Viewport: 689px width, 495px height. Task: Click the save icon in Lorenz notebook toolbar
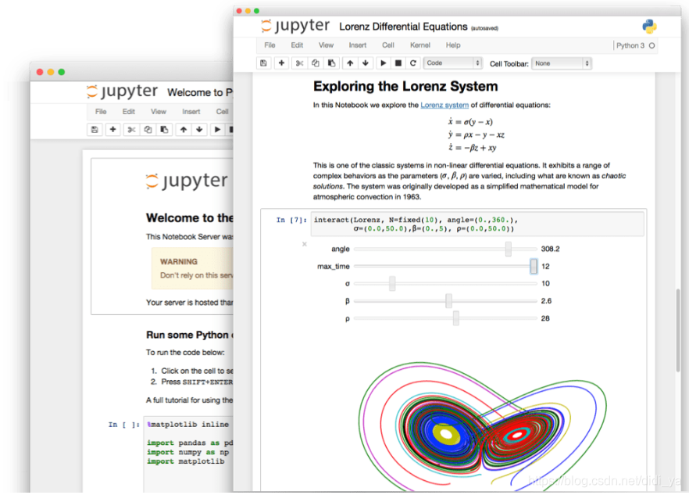click(263, 63)
